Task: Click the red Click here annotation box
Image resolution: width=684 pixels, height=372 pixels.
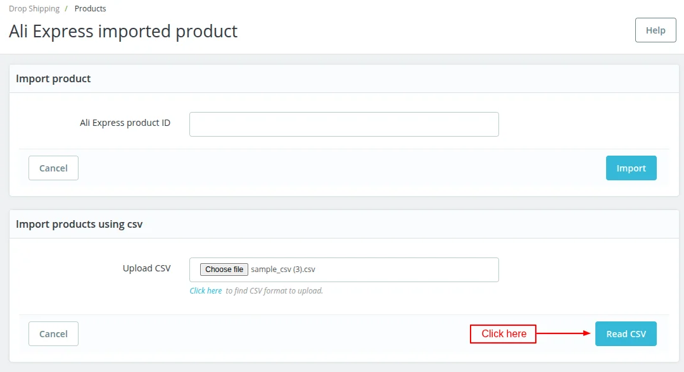Action: pyautogui.click(x=503, y=334)
